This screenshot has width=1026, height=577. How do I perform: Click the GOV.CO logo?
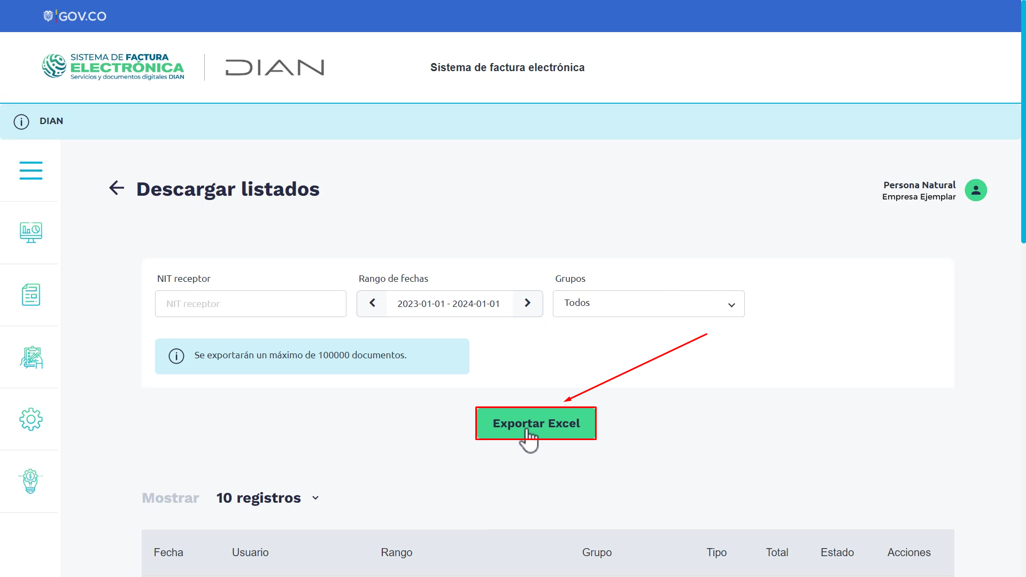coord(75,16)
